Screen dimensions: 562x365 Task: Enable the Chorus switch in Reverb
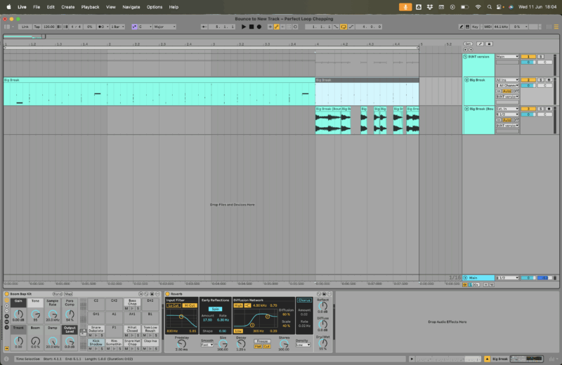pyautogui.click(x=304, y=300)
